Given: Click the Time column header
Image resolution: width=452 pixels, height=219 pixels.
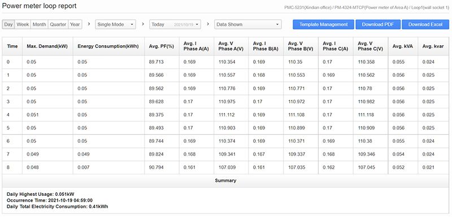Looking at the screenshot, I should 12,46.
